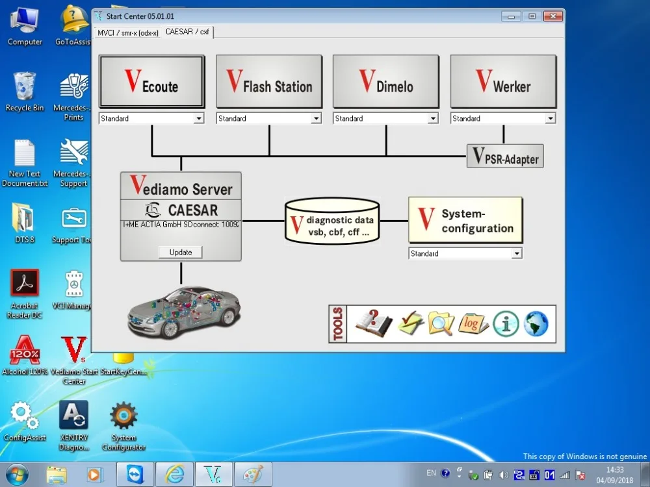Open System Configurator desktop icon
Screen dimensions: 650x487
pos(123,426)
